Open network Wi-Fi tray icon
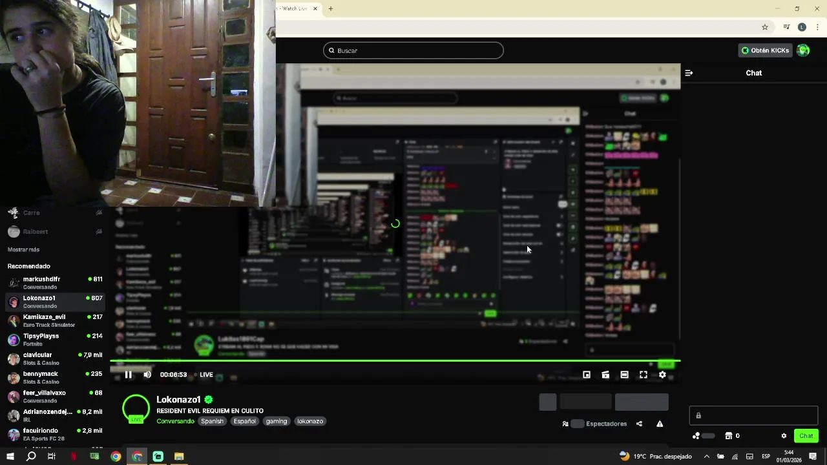 click(x=735, y=456)
